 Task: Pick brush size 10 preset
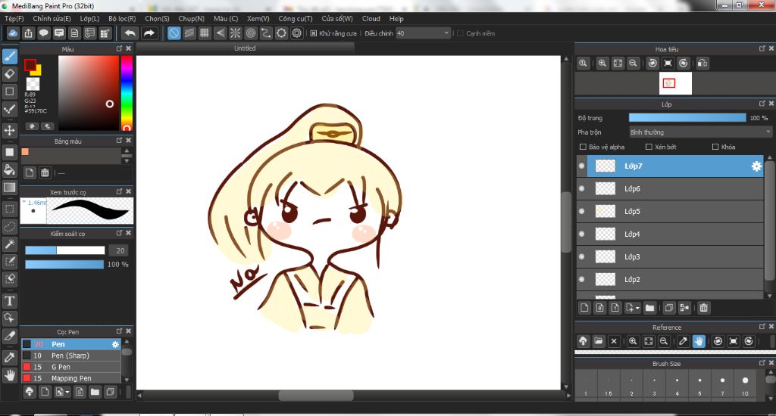pyautogui.click(x=745, y=384)
